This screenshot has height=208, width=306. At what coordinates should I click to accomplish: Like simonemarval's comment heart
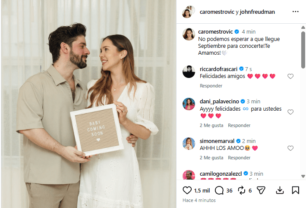pyautogui.click(x=290, y=148)
